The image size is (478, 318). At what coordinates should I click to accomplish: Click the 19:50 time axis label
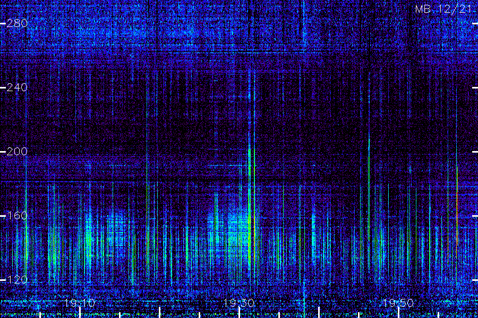click(398, 303)
